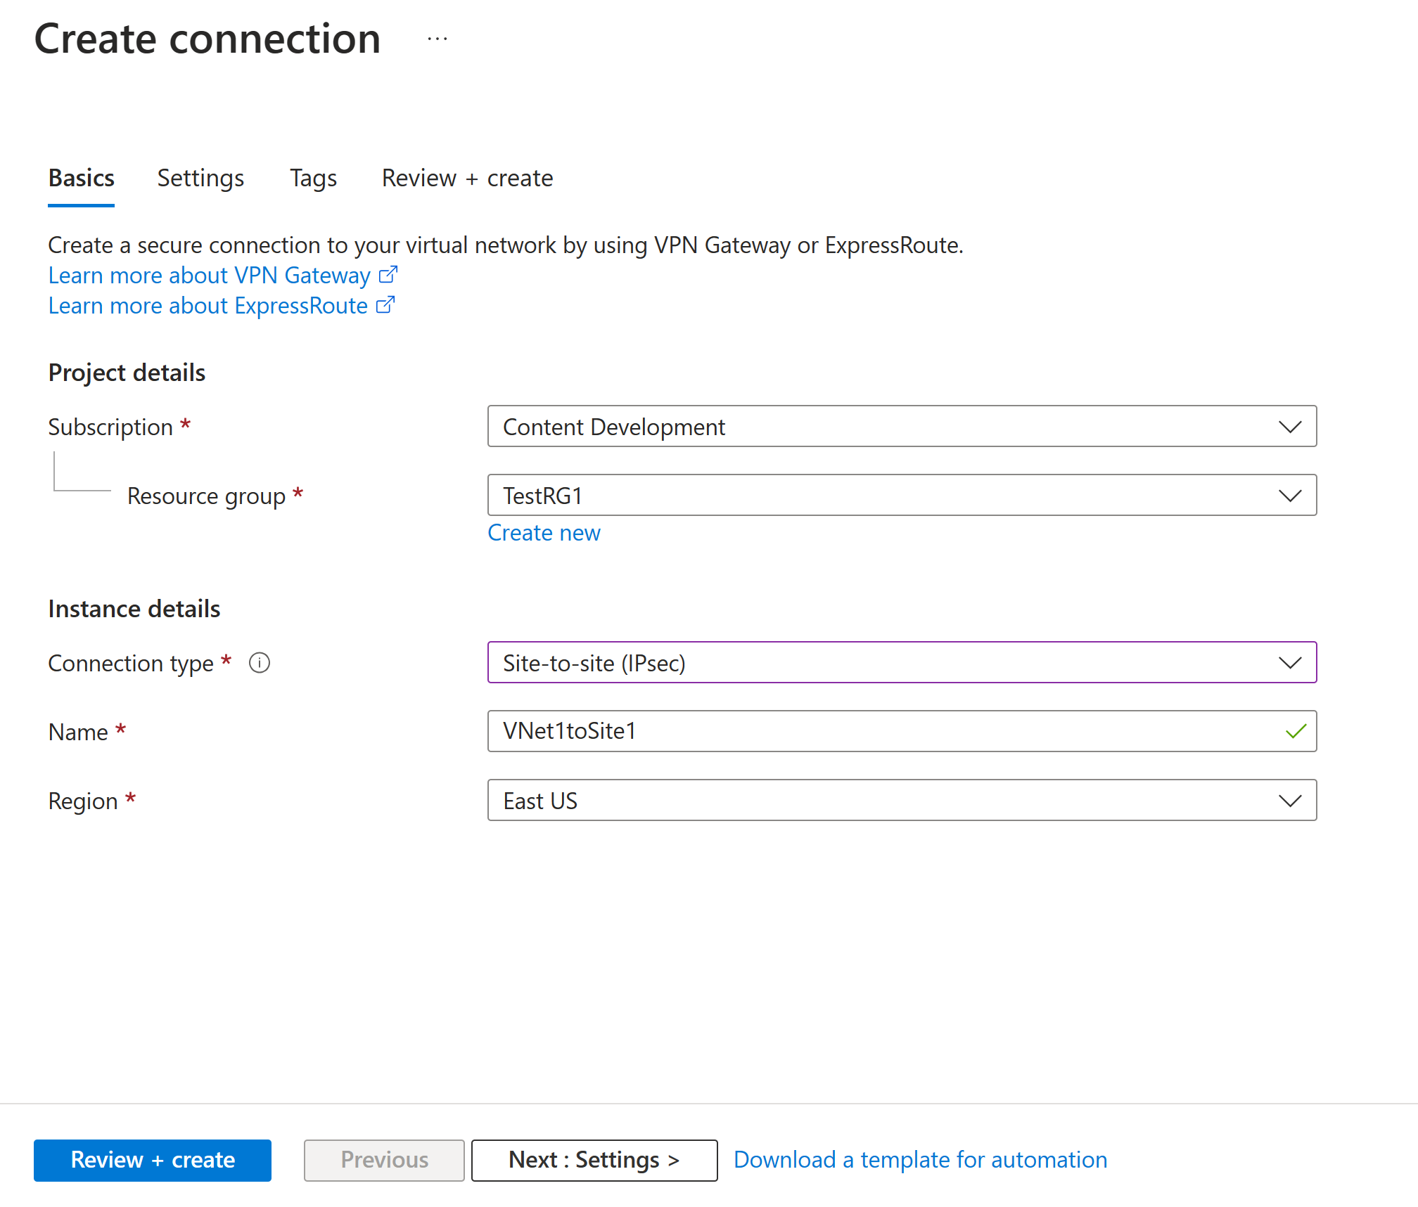Viewport: 1418px width, 1207px height.
Task: Click the Instance details heading
Action: 134,609
